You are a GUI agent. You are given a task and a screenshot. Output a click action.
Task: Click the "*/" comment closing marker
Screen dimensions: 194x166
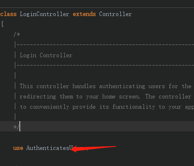point(17,127)
